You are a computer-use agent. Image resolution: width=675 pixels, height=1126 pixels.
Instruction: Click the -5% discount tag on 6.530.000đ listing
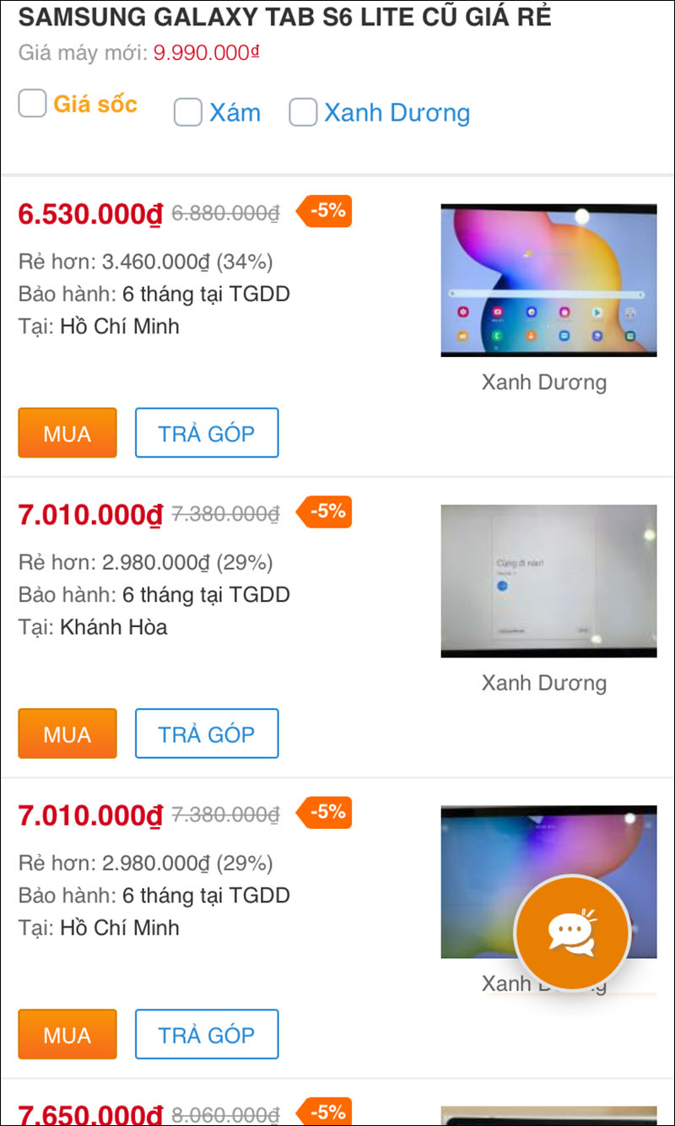coord(325,211)
